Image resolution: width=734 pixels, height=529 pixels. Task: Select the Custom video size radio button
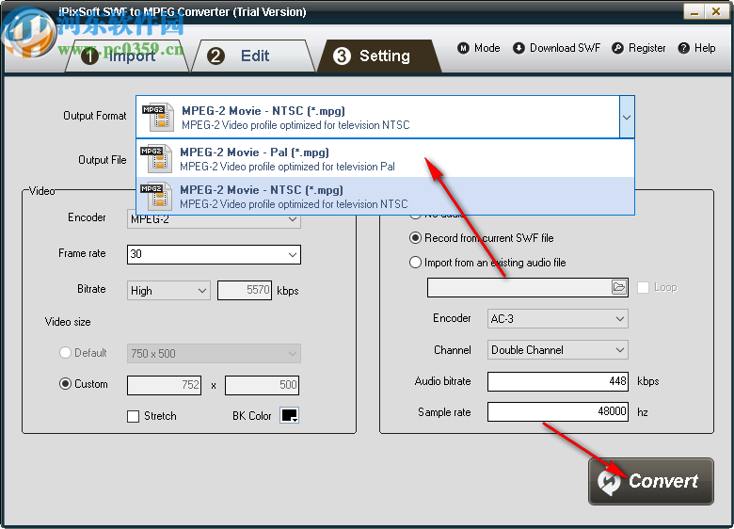(65, 384)
